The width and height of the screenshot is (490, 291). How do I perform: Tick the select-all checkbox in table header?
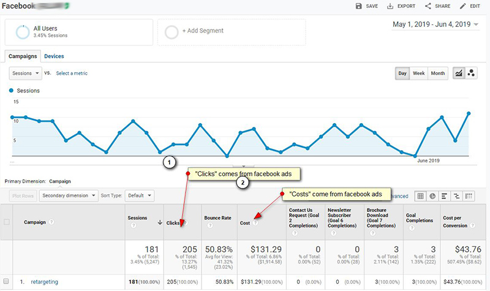pos(7,222)
